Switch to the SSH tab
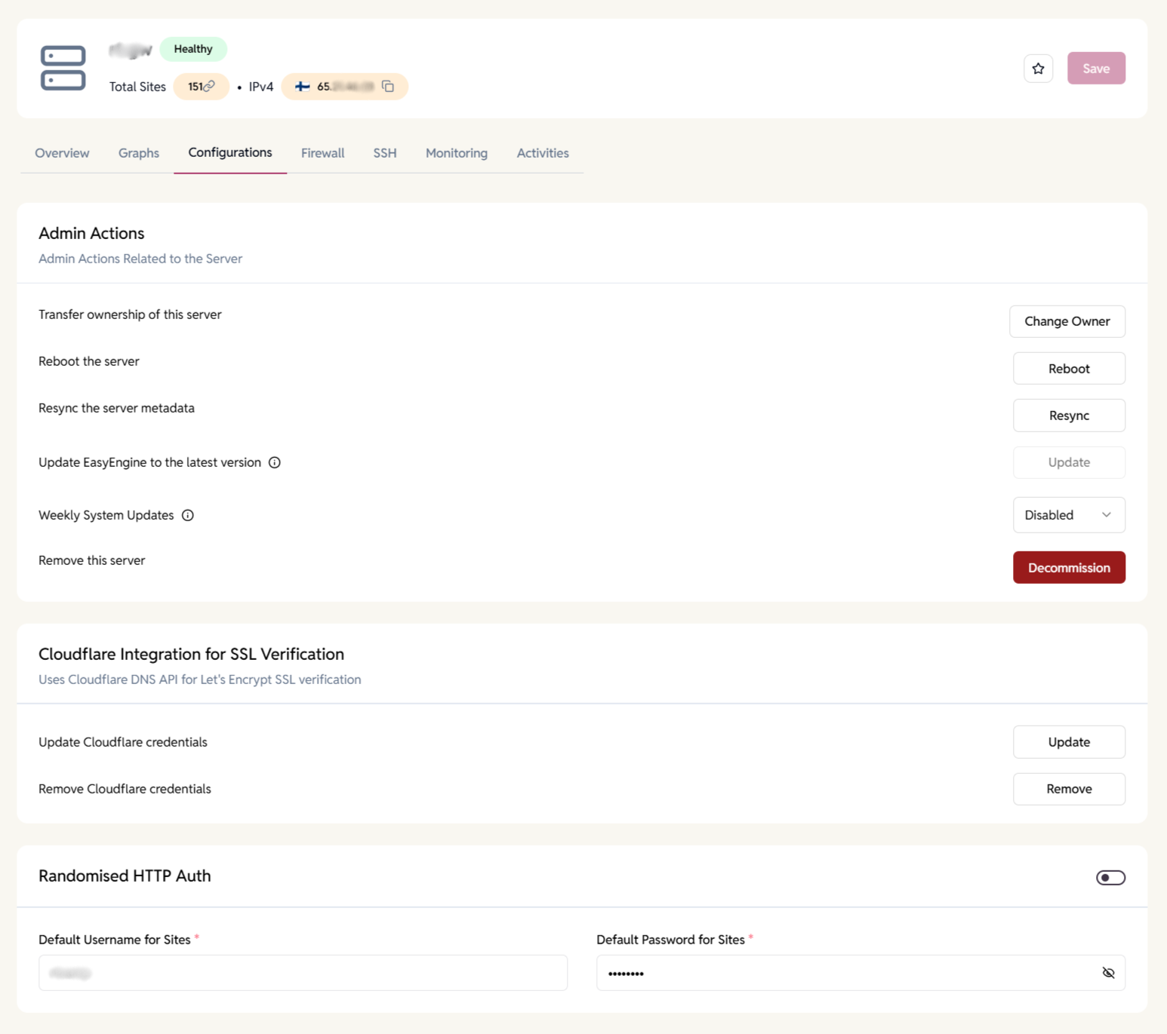The image size is (1167, 1034). tap(385, 153)
